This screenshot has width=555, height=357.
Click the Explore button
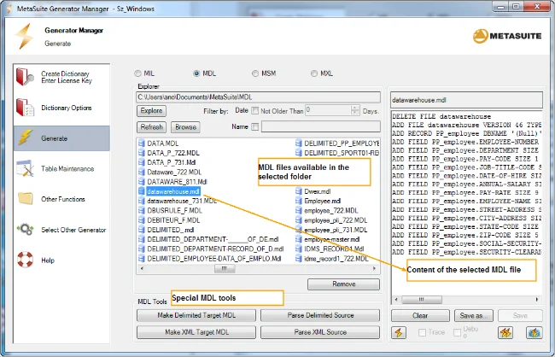(x=151, y=111)
